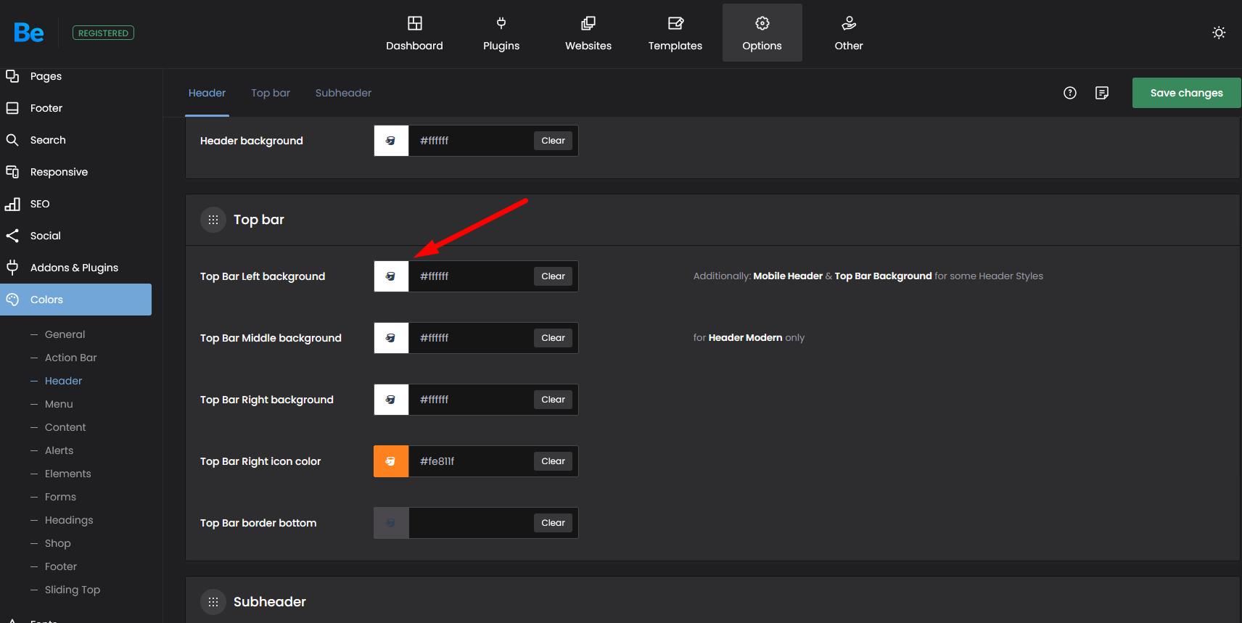This screenshot has width=1242, height=623.
Task: Clear the Top Bar border bottom color
Action: 553,523
